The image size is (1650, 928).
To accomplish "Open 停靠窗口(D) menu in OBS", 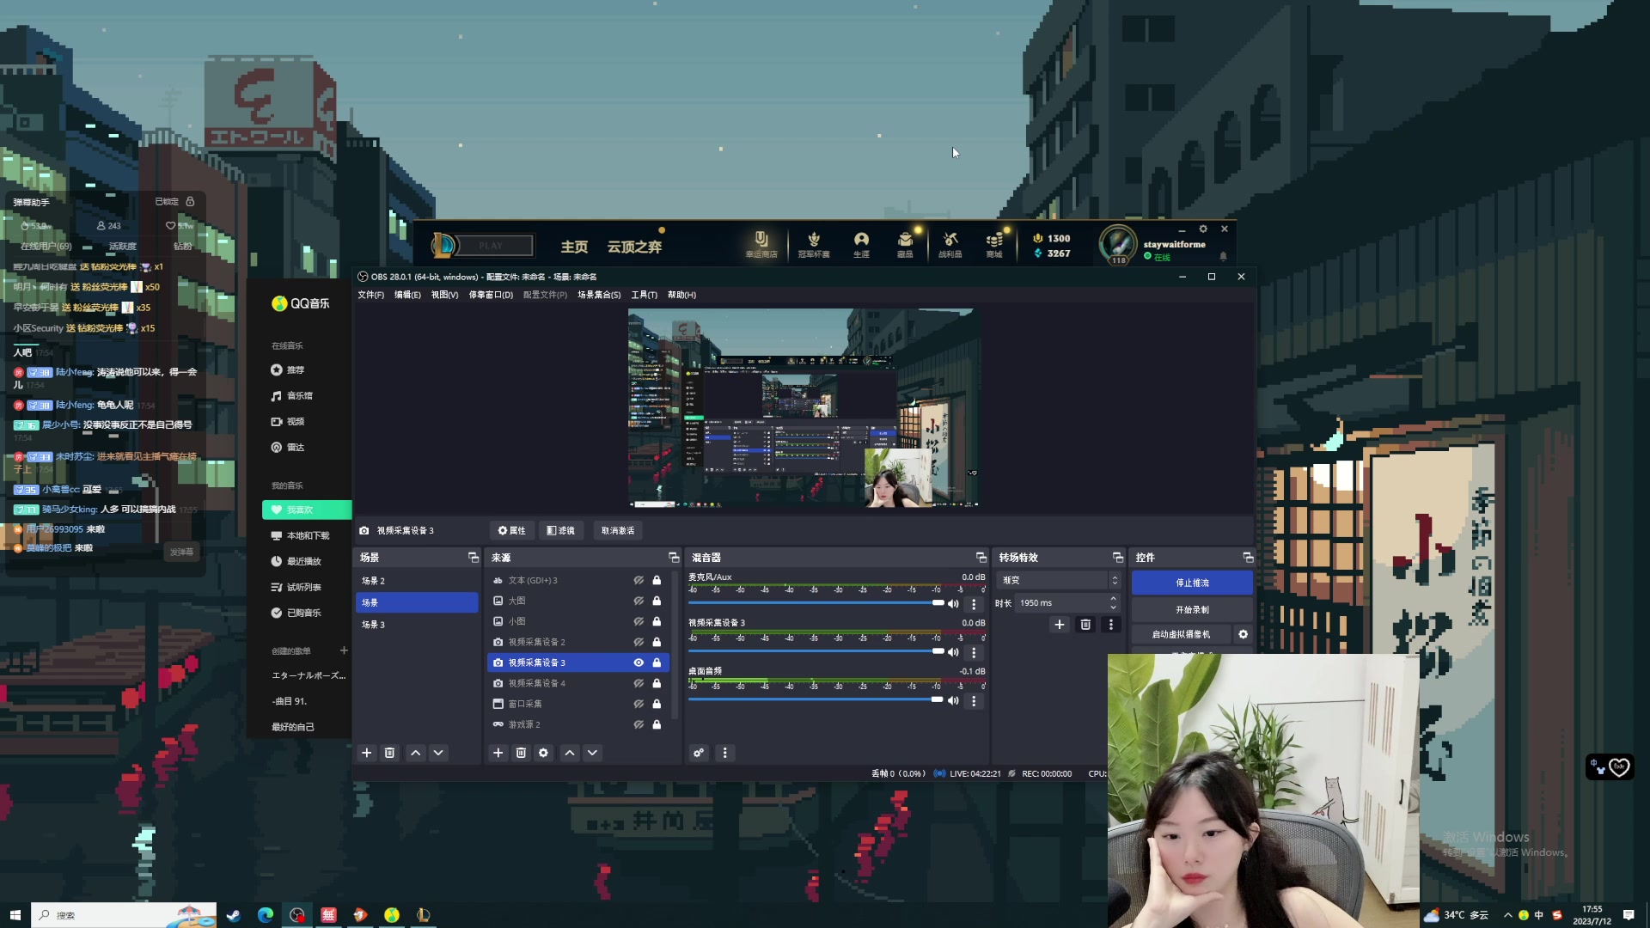I will pyautogui.click(x=491, y=295).
